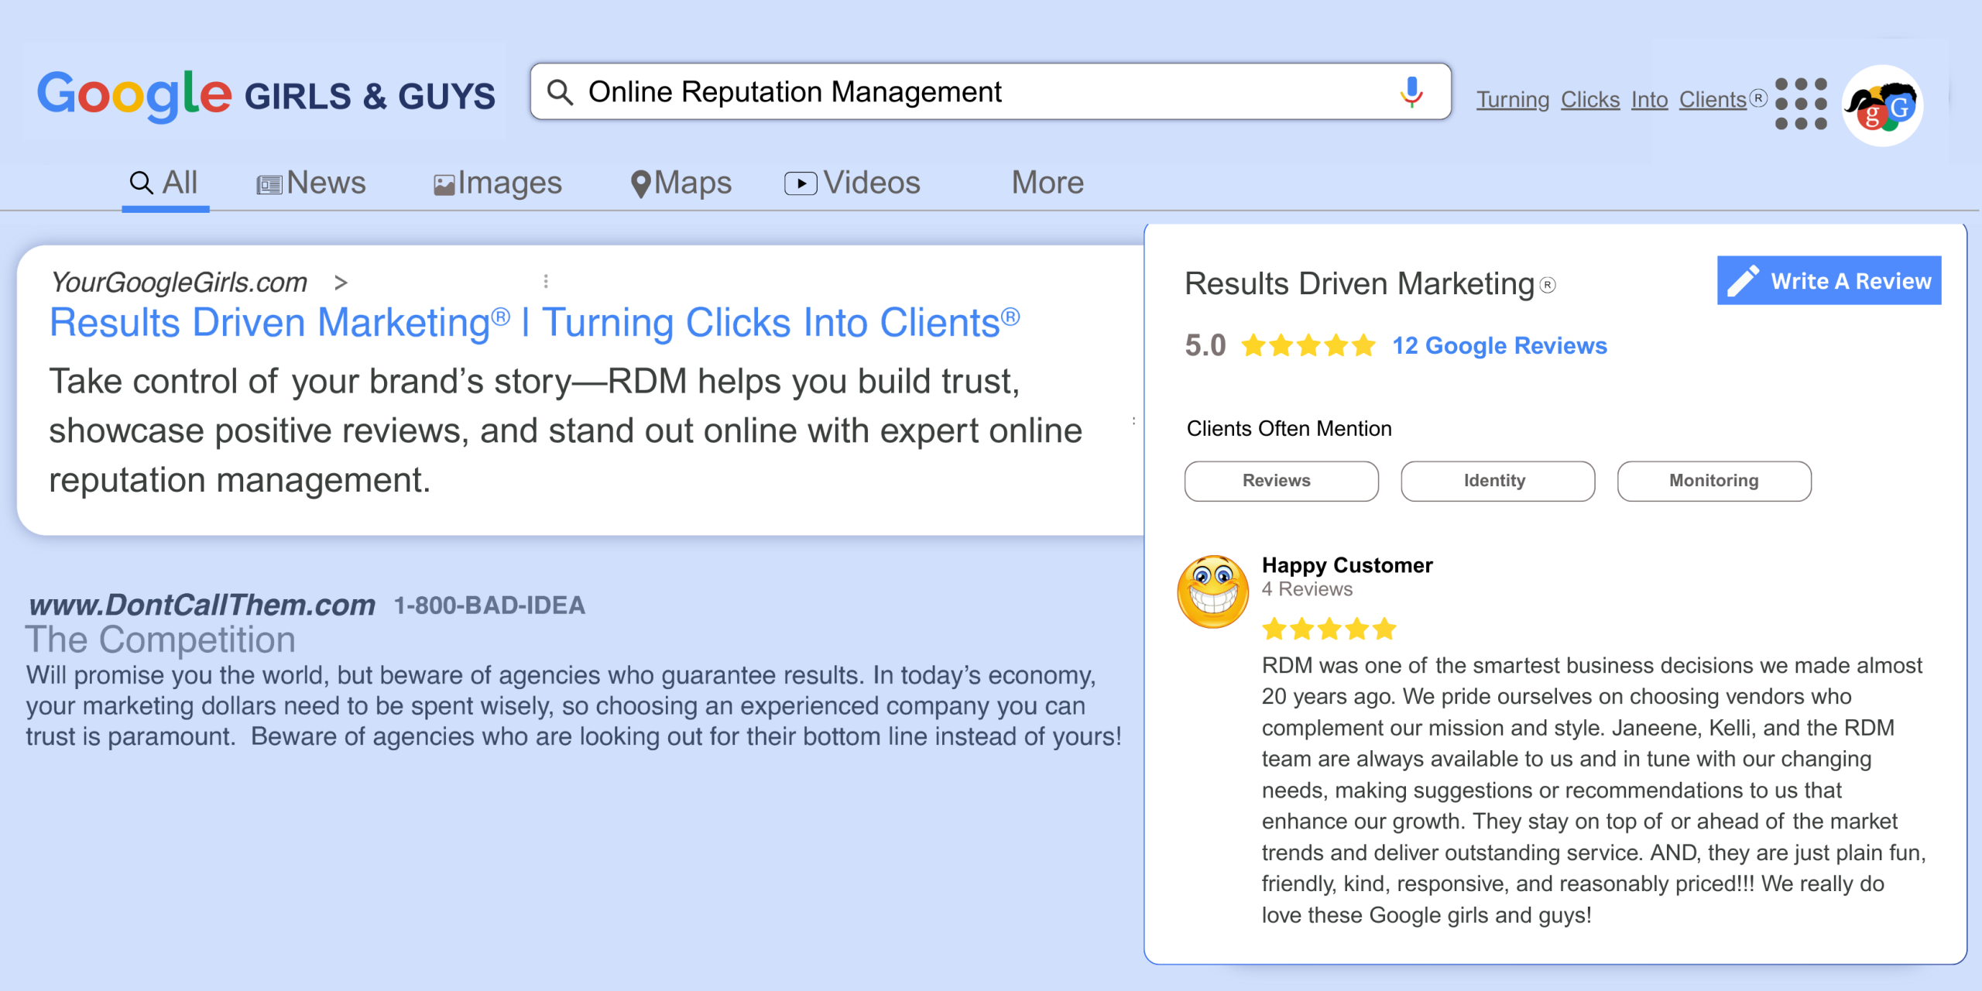Open the Maps tab
The height and width of the screenshot is (991, 1982).
(681, 183)
